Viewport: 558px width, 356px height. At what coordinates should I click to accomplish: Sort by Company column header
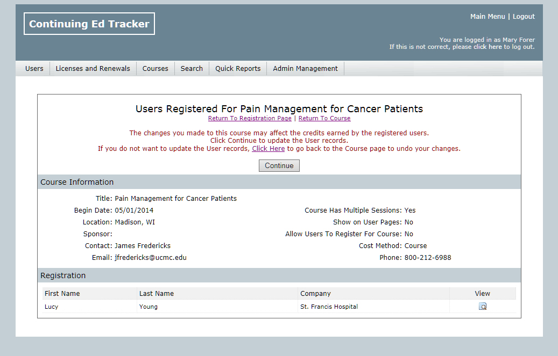coord(315,294)
